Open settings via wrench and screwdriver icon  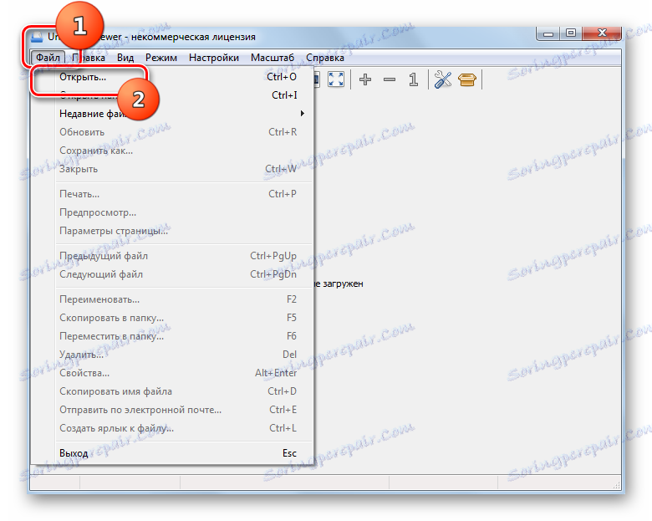(x=443, y=79)
